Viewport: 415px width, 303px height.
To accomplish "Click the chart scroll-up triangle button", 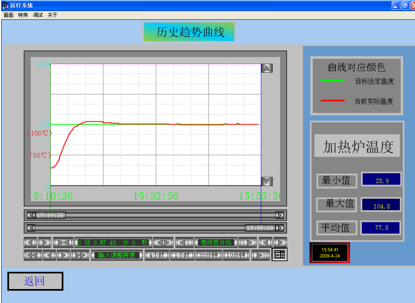I will (267, 68).
